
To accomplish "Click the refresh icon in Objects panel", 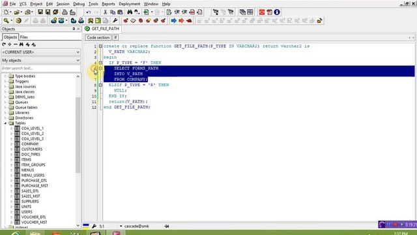I will pos(4,44).
